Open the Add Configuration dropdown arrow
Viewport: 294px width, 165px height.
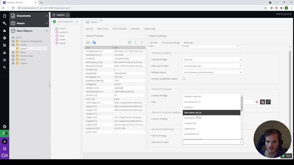[x=77, y=22]
